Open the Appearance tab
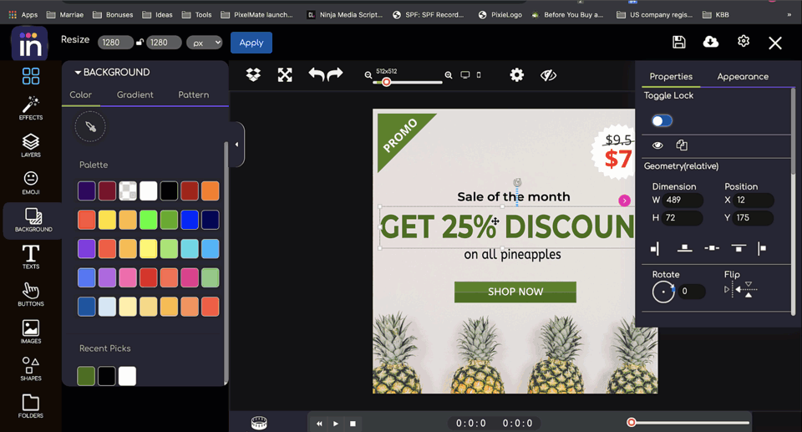The height and width of the screenshot is (432, 802). [x=743, y=76]
